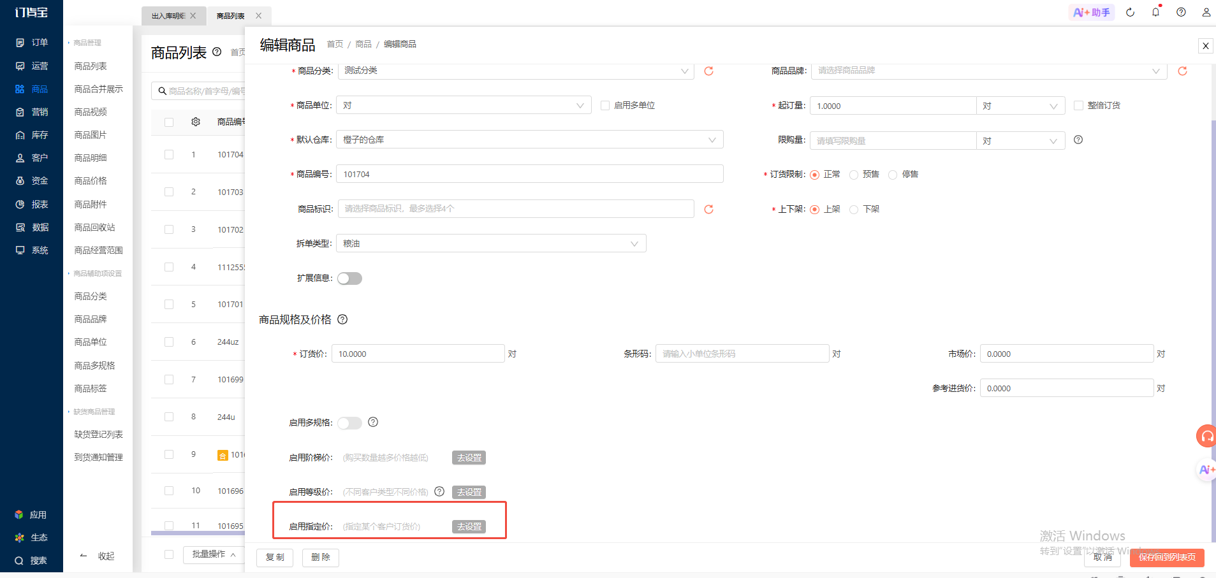
Task: Expand the 拆单类型 dropdown
Action: (x=491, y=243)
